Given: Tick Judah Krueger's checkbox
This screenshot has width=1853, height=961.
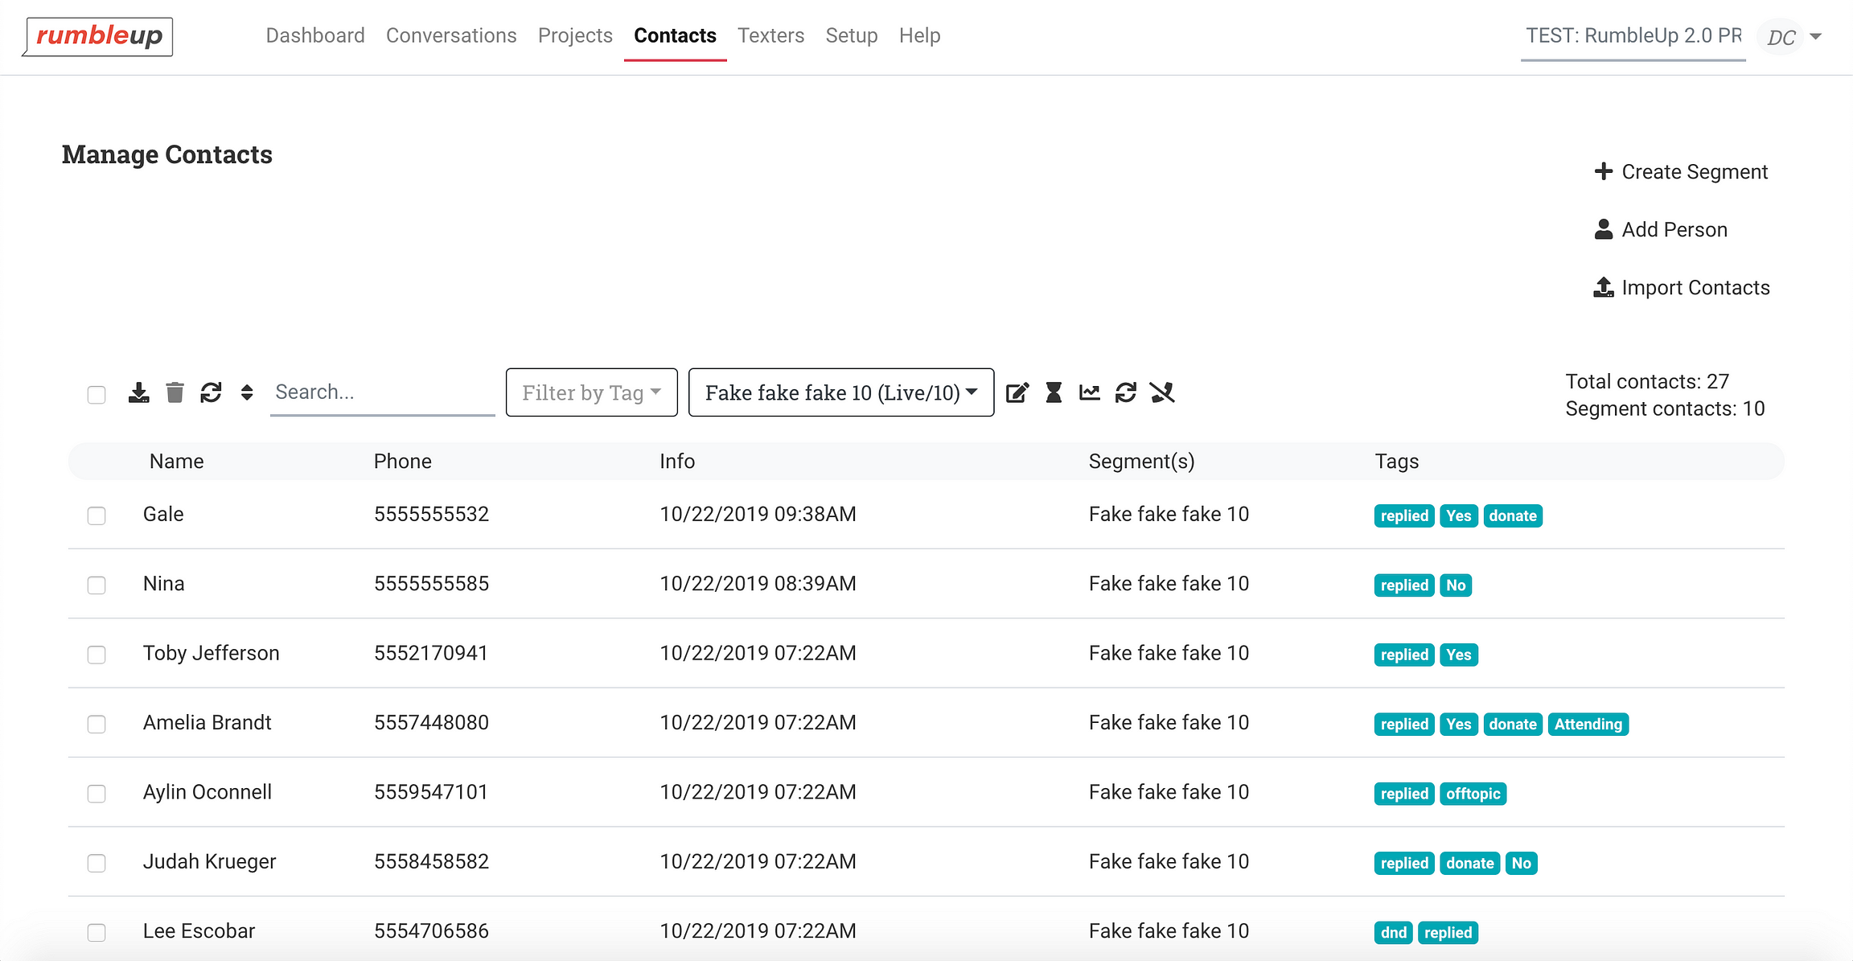Looking at the screenshot, I should pos(97,863).
